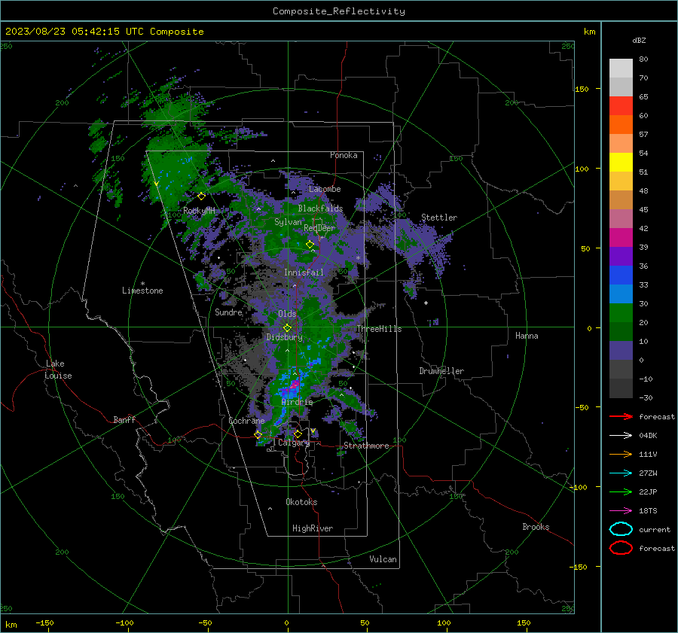Click the Vulcan label on map
This screenshot has height=633, width=678.
tap(383, 558)
